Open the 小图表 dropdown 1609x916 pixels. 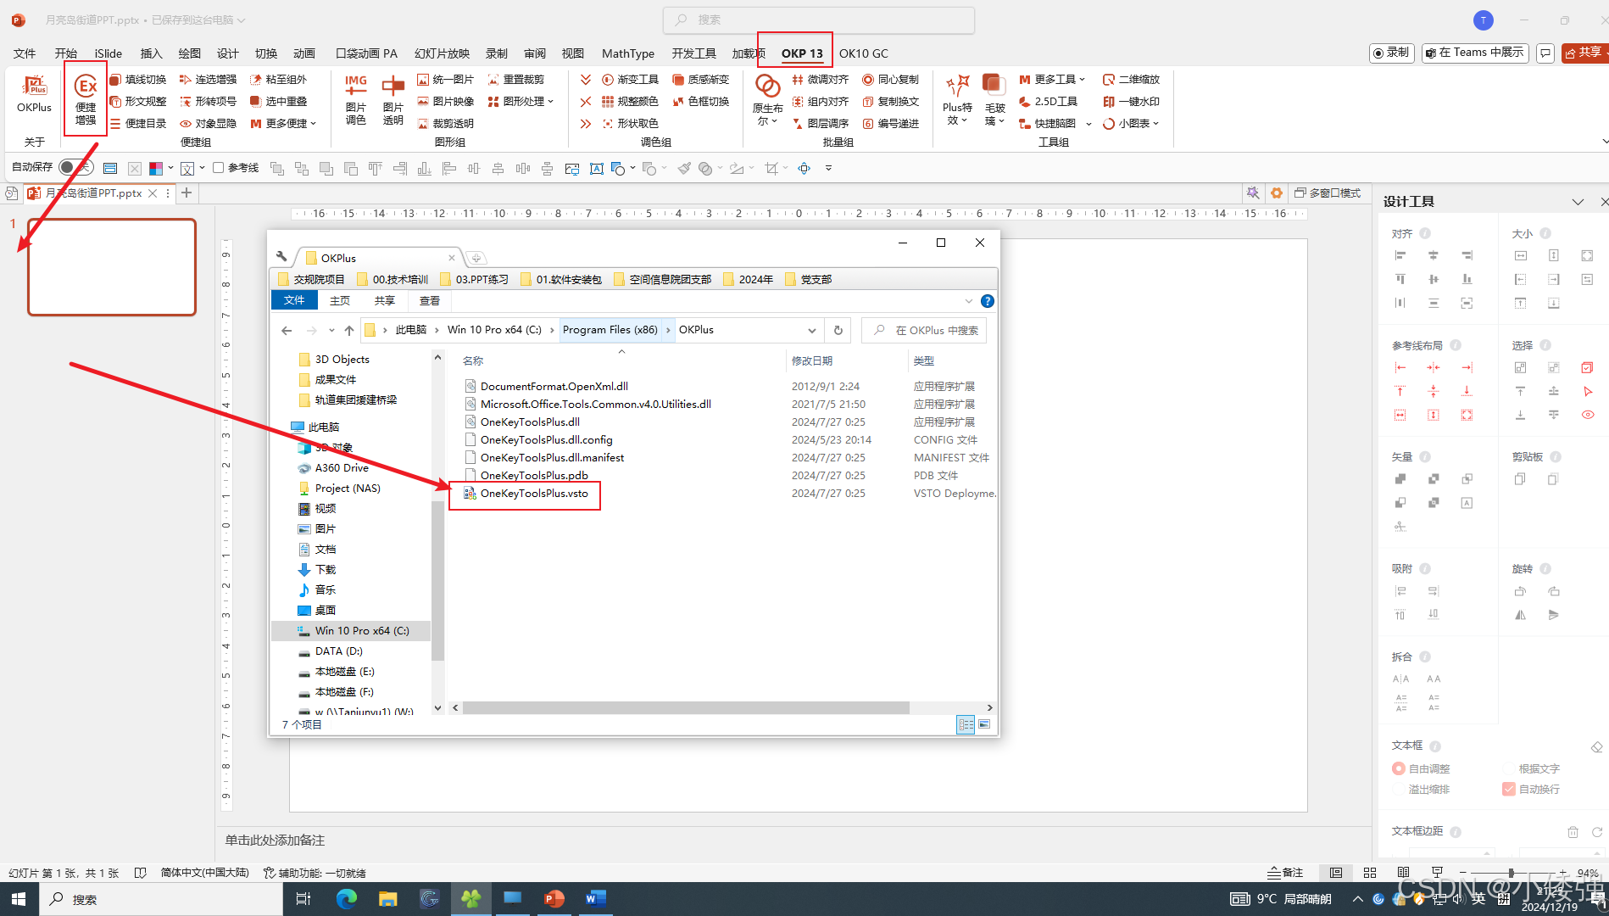[x=1131, y=124]
